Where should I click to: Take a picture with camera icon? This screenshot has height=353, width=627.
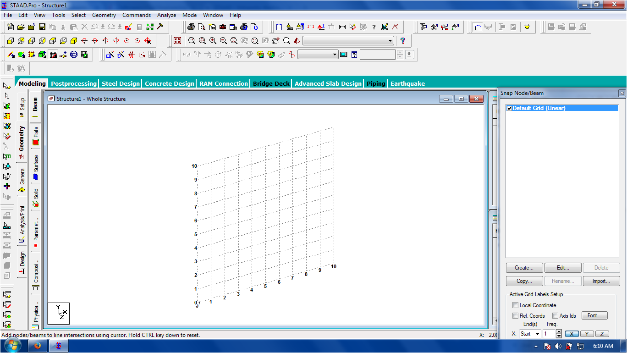click(x=223, y=27)
